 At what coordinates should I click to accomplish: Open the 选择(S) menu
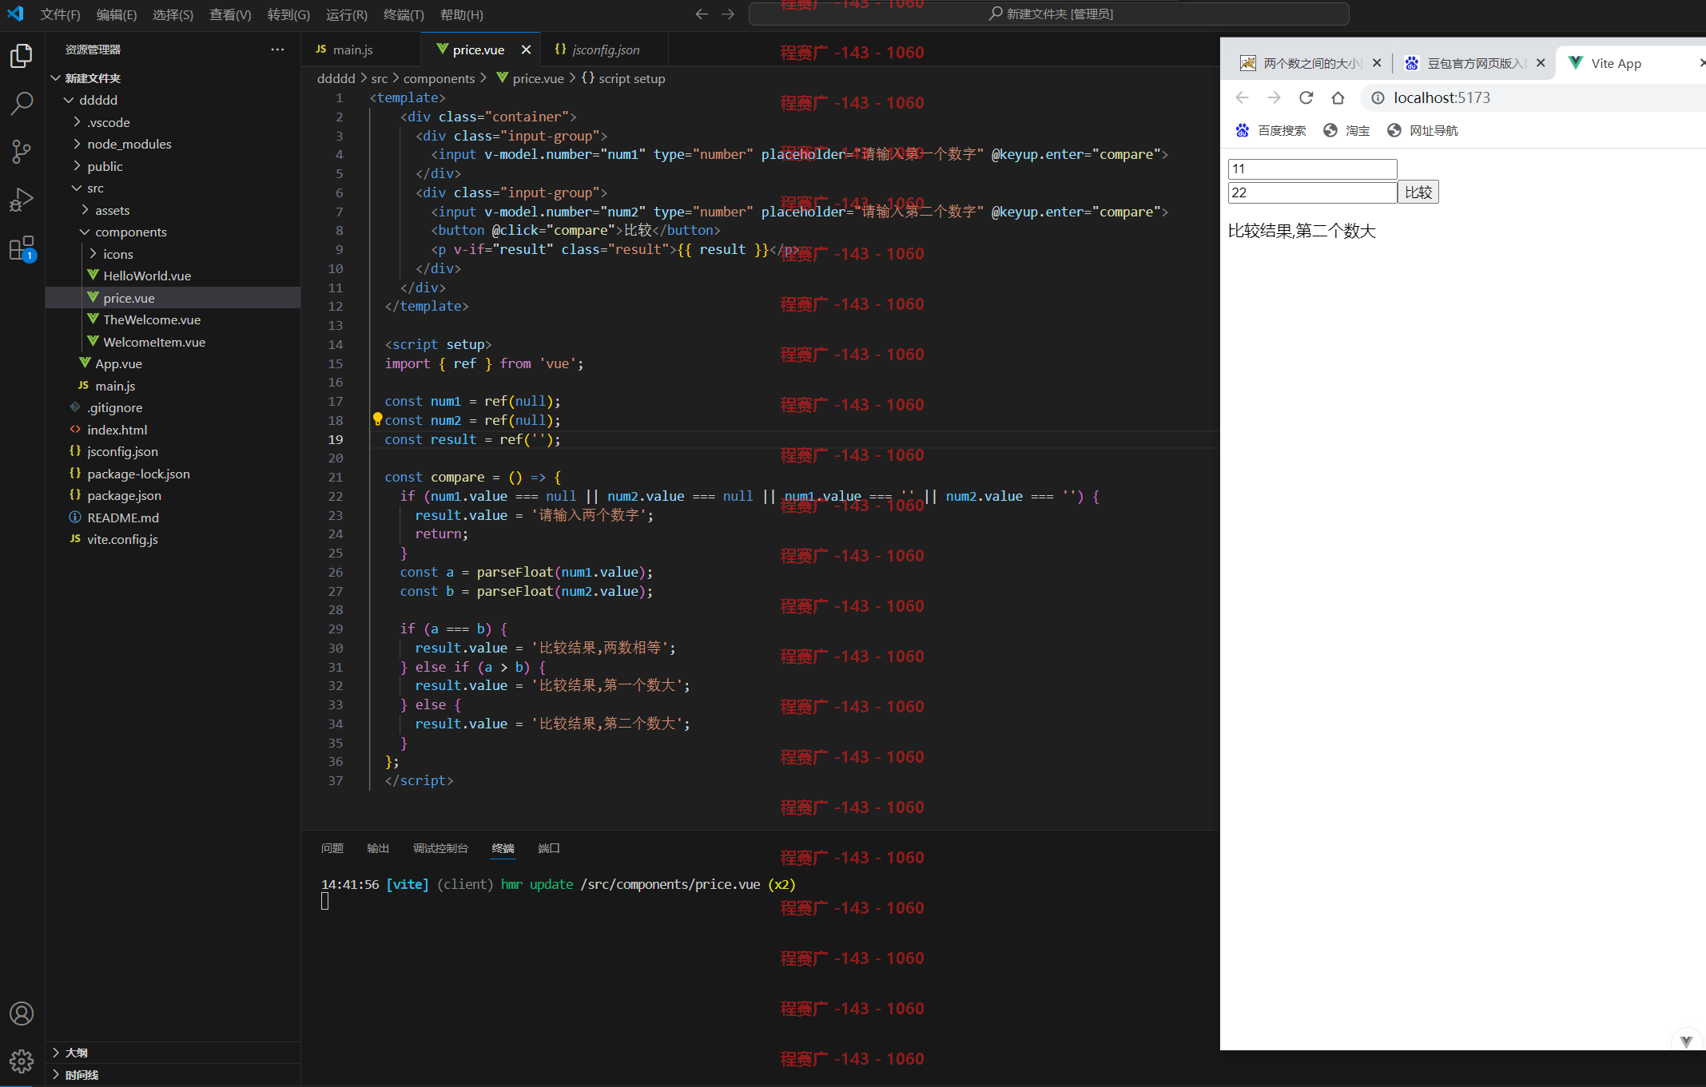coord(173,14)
